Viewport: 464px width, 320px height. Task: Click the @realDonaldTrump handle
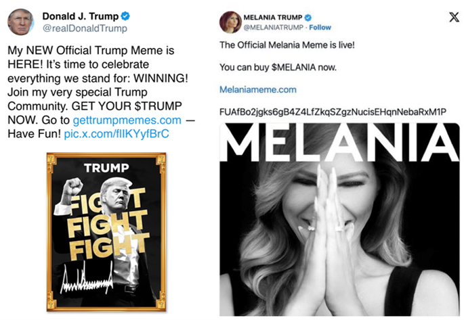click(x=85, y=28)
